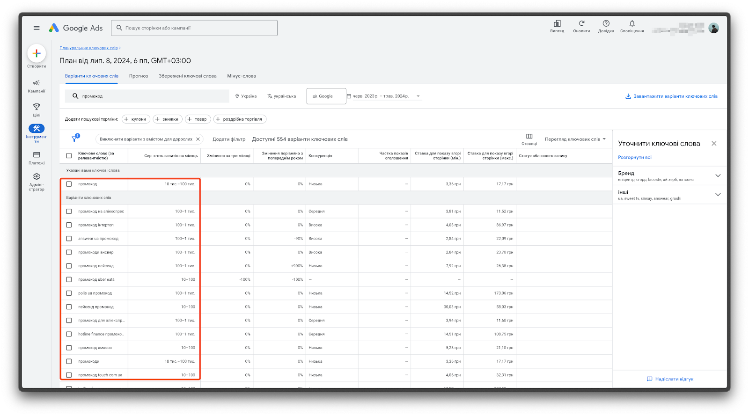This screenshot has height=416, width=749.
Task: Select the промокод uber eats checkbox
Action: coord(69,280)
